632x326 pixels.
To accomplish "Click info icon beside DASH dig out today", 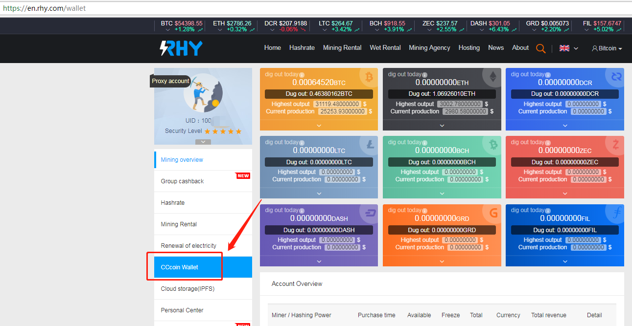I will click(x=302, y=211).
